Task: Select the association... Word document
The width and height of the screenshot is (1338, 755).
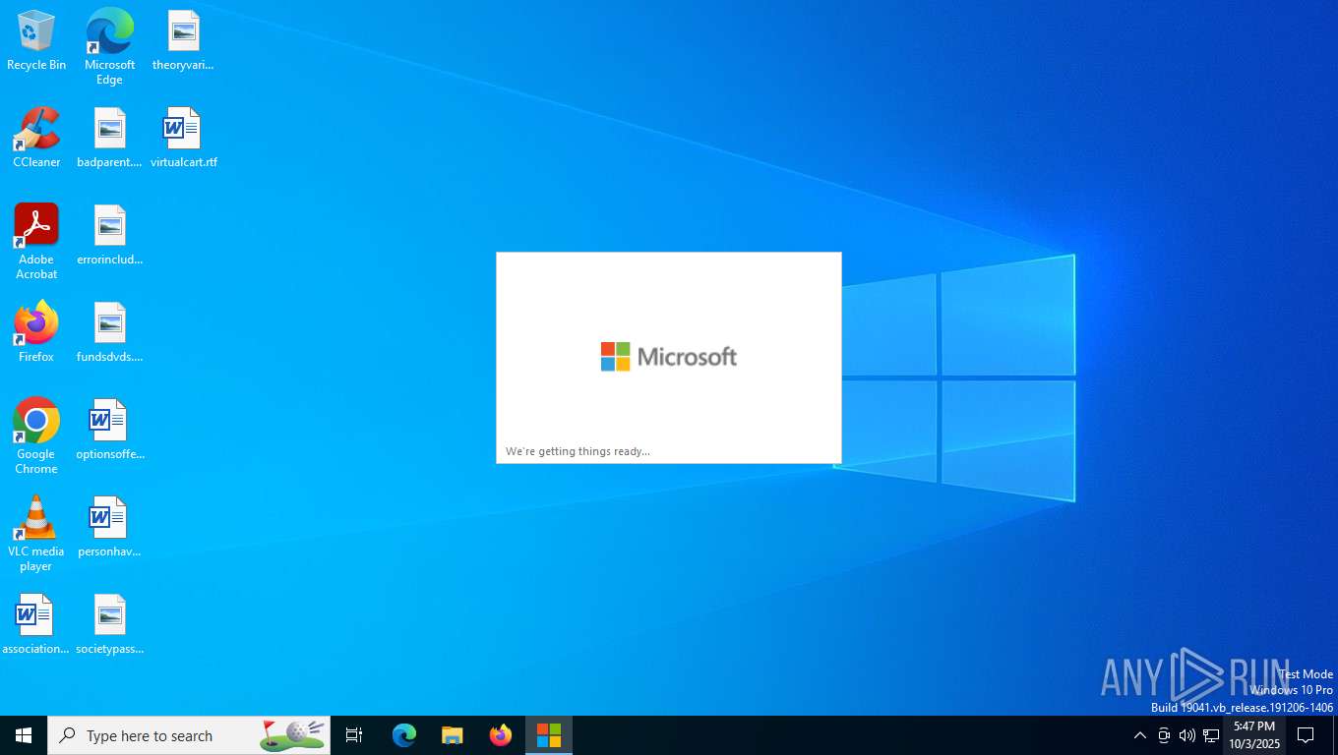Action: tap(36, 624)
